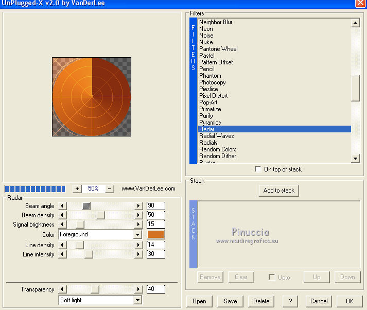Screen dimensions: 367x310
Task: Click the Transparency slider thumb
Action: 95,289
